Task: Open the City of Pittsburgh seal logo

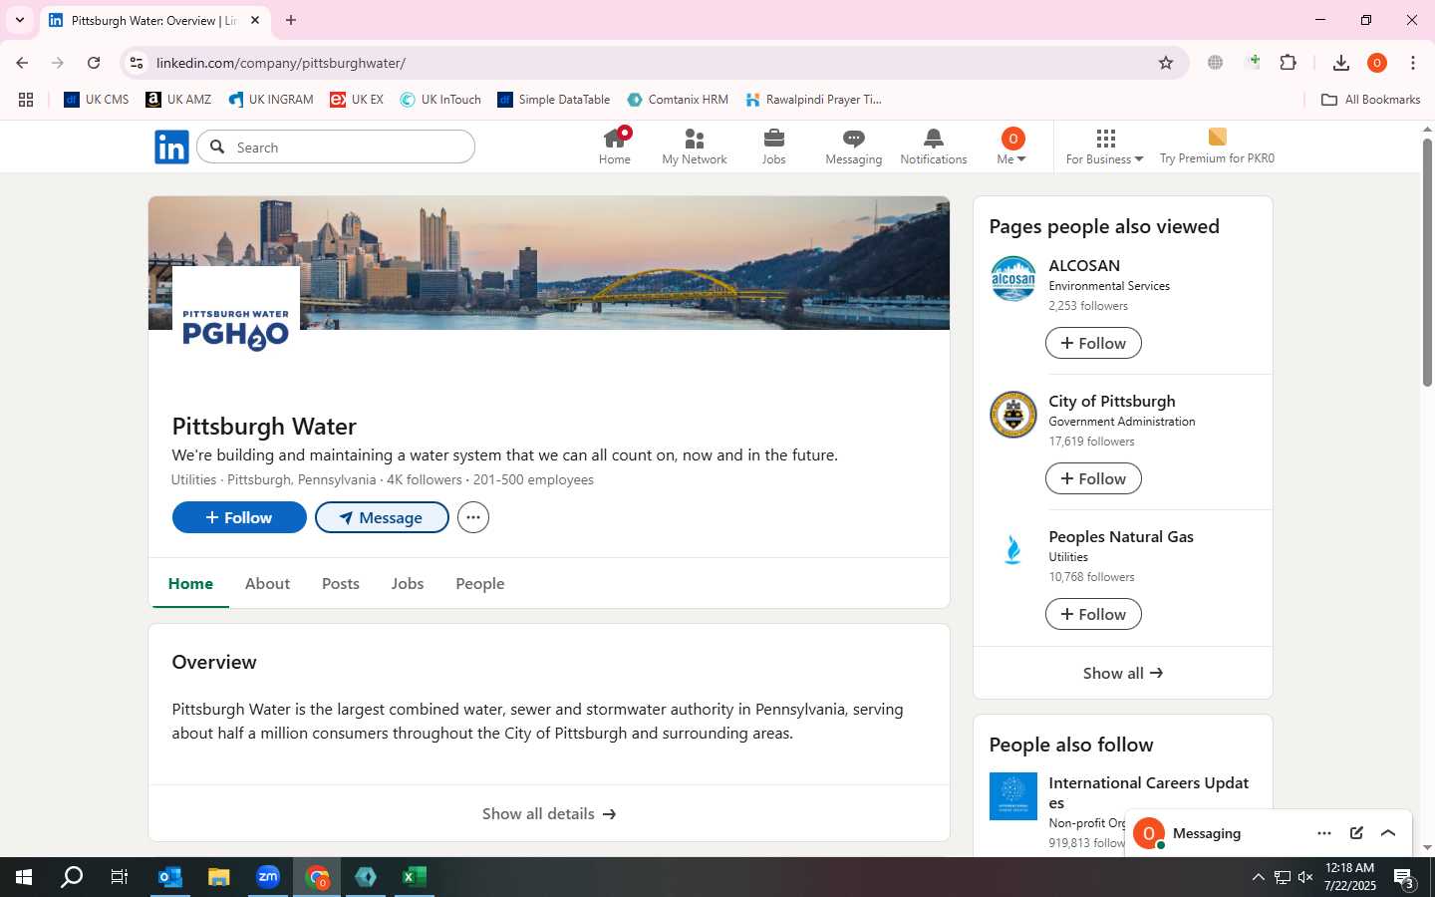Action: coord(1012,415)
